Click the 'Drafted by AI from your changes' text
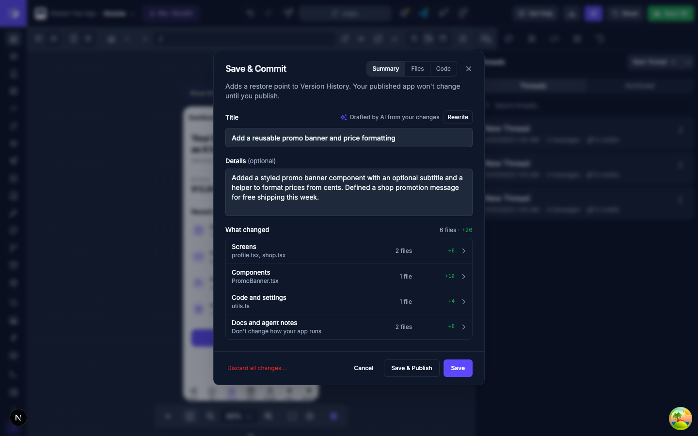This screenshot has height=436, width=698. pos(395,117)
